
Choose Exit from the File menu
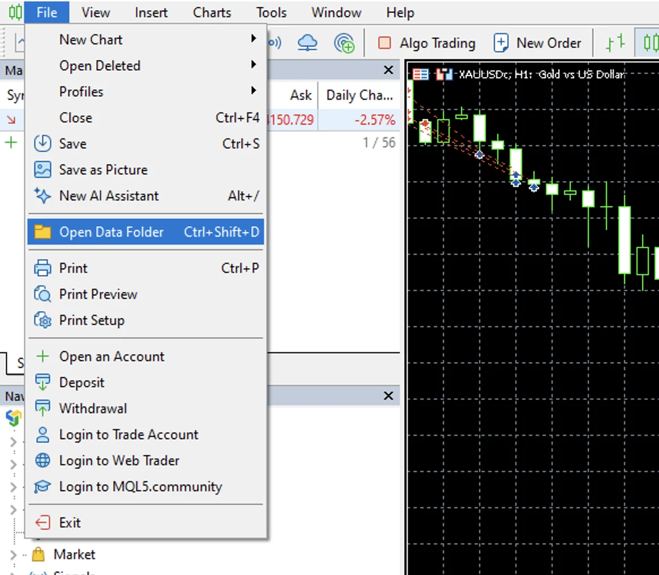[146, 522]
